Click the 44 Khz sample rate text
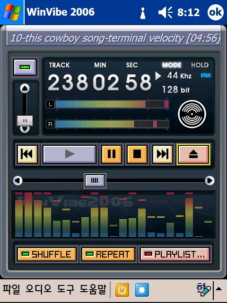Screen dimensions: 227x303 click(179, 76)
